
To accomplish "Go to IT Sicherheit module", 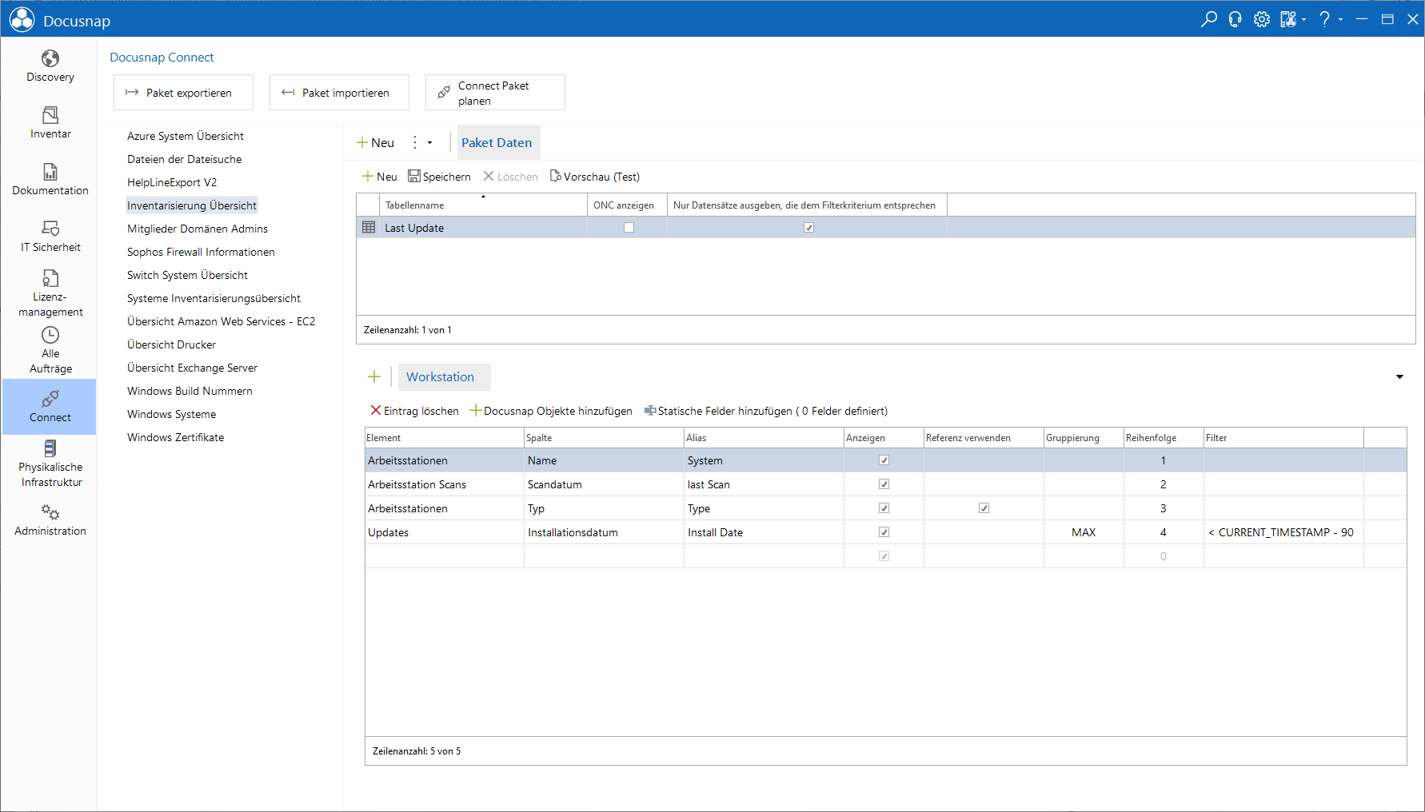I will (50, 237).
